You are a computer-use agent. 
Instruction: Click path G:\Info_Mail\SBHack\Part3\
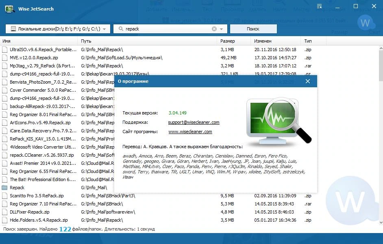coord(108,196)
